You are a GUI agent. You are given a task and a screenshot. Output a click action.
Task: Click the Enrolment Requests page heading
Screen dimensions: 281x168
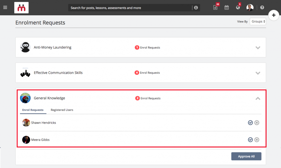point(40,23)
